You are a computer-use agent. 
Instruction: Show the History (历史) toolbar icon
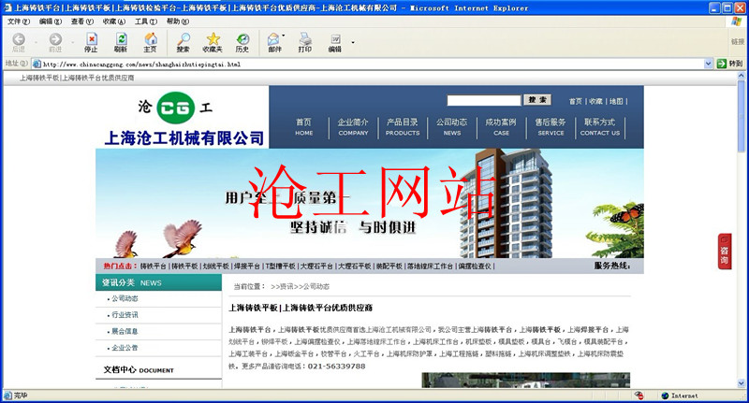pyautogui.click(x=242, y=42)
